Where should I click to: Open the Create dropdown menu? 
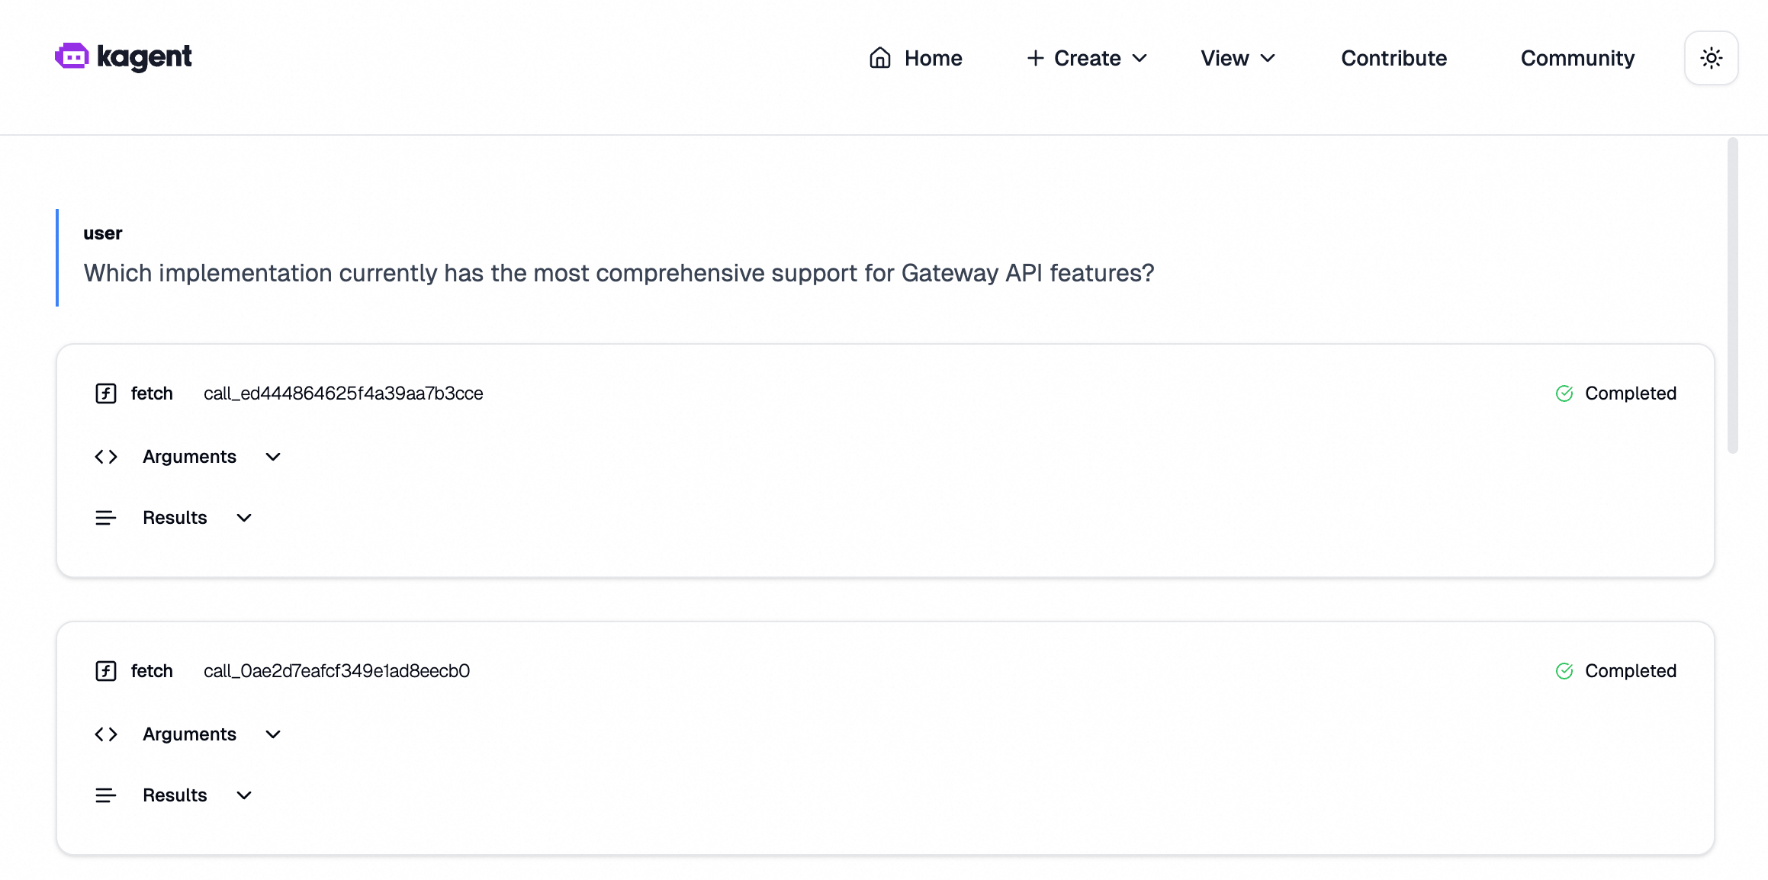[1087, 58]
